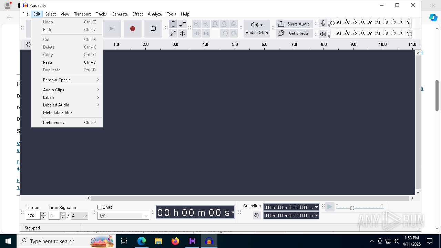Open the Select menu
This screenshot has width=441, height=248.
[x=50, y=14]
